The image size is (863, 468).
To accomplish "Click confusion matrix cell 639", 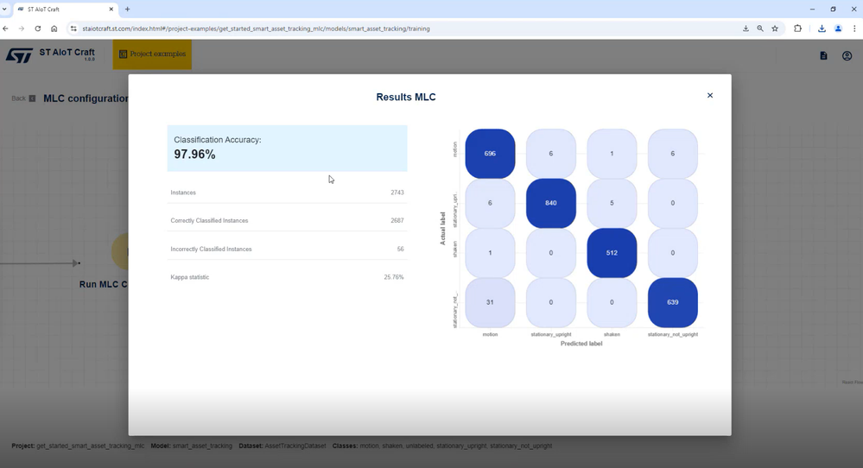I will click(673, 302).
